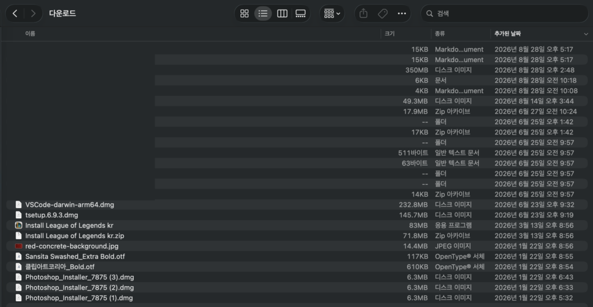Switch to icon grid view
Image resolution: width=593 pixels, height=307 pixels.
[x=244, y=13]
